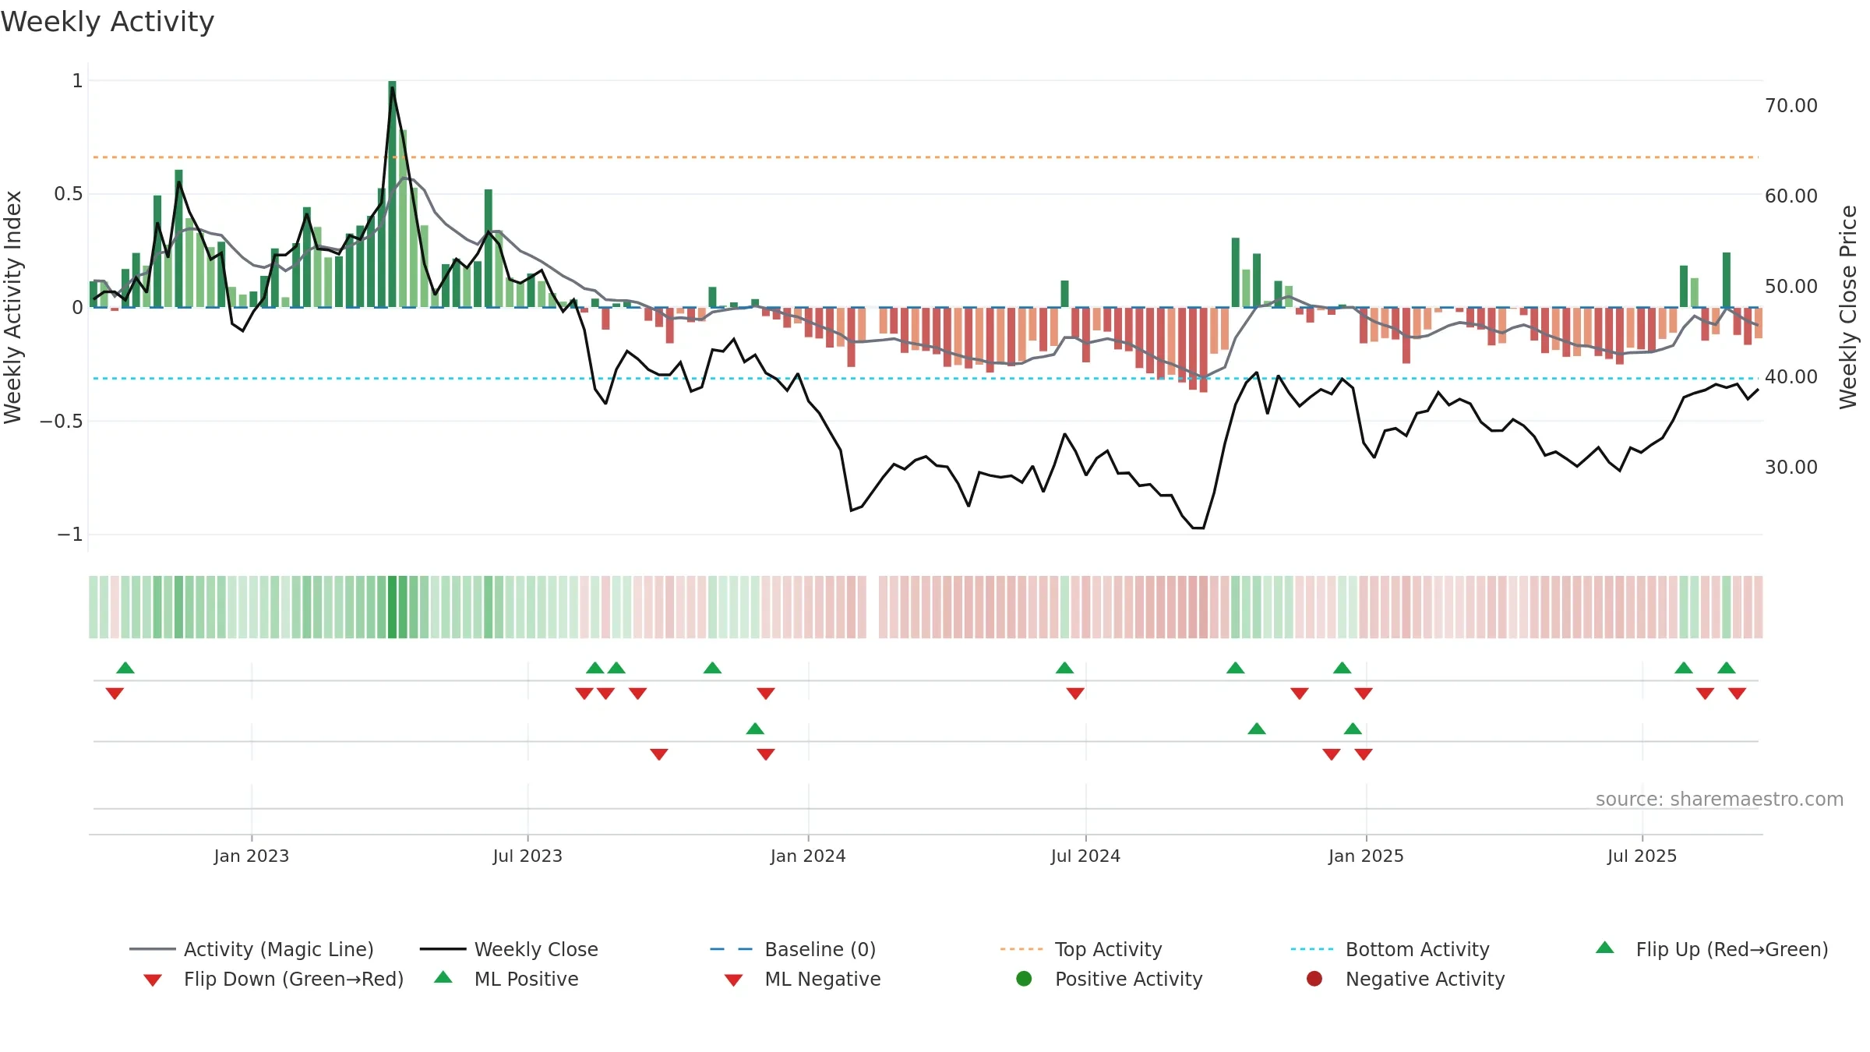This screenshot has width=1870, height=1052.
Task: Click the tallest green activity bar at index 1
Action: (392, 194)
